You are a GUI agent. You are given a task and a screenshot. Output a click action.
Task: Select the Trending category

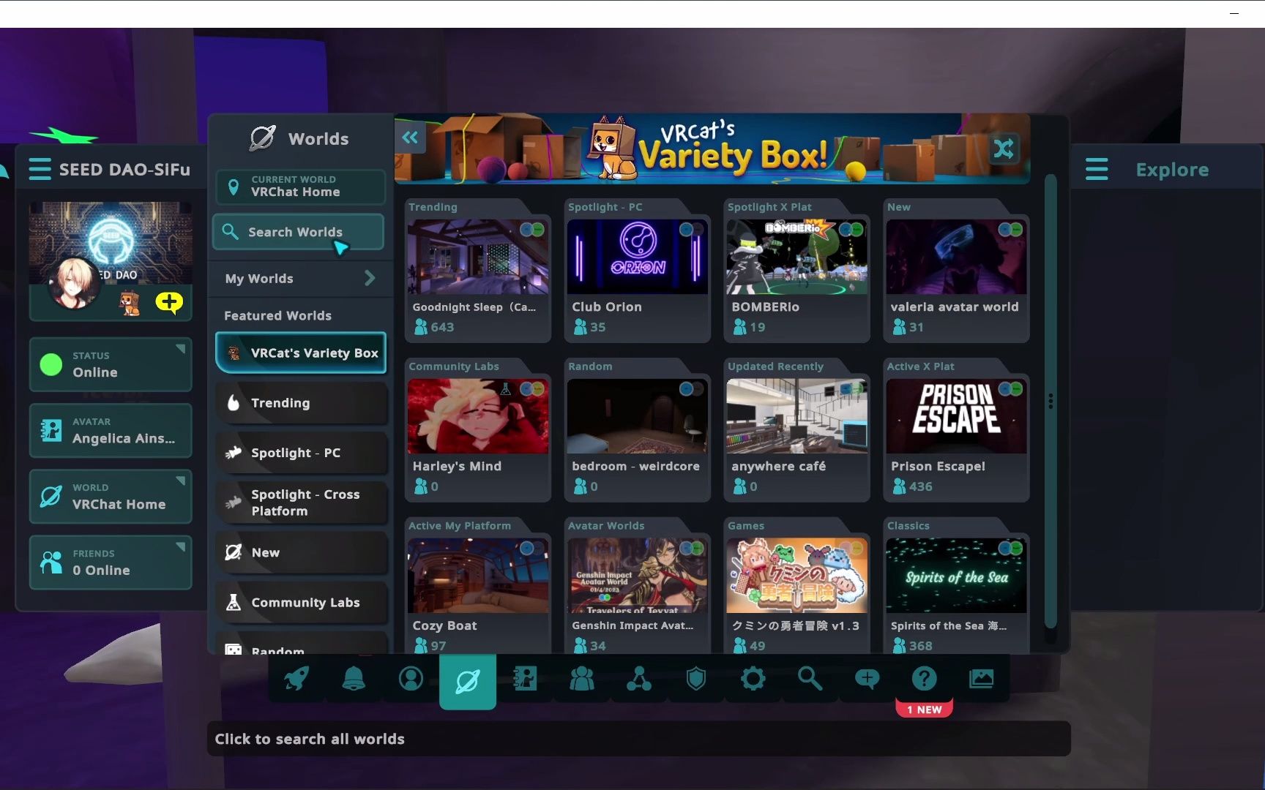click(x=300, y=403)
